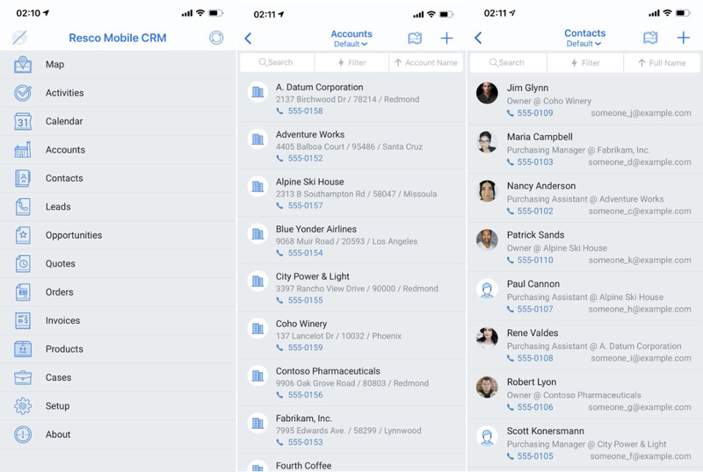Open the Map icon in the sidebar
The width and height of the screenshot is (703, 472).
[23, 64]
